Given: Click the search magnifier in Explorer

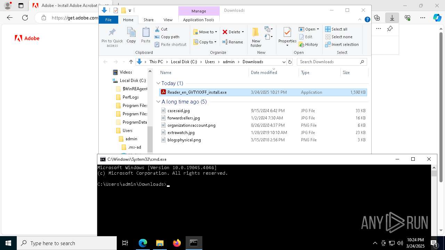Looking at the screenshot, I should 362,62.
